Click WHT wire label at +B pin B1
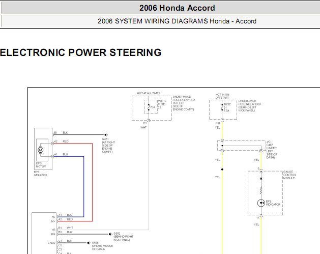The height and width of the screenshot is (254, 320). coord(70,228)
